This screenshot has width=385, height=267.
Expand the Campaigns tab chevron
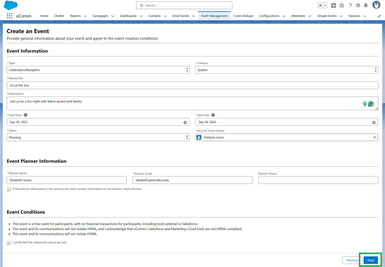tap(112, 16)
